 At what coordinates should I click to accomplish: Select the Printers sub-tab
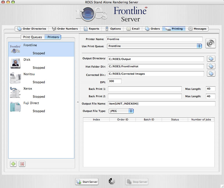point(53,37)
